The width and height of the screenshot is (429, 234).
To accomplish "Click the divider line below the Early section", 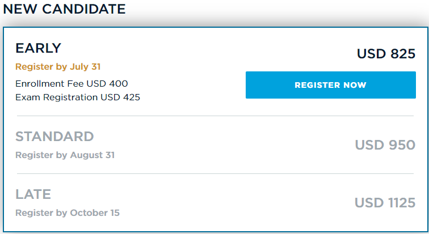I will pos(215,116).
